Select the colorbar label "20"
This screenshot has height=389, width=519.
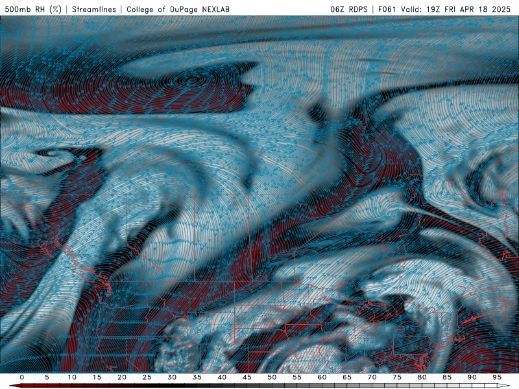[x=122, y=377]
